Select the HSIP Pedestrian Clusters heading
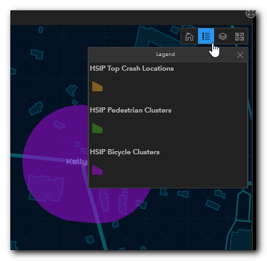Viewport: 267px width, 261px height. click(130, 110)
